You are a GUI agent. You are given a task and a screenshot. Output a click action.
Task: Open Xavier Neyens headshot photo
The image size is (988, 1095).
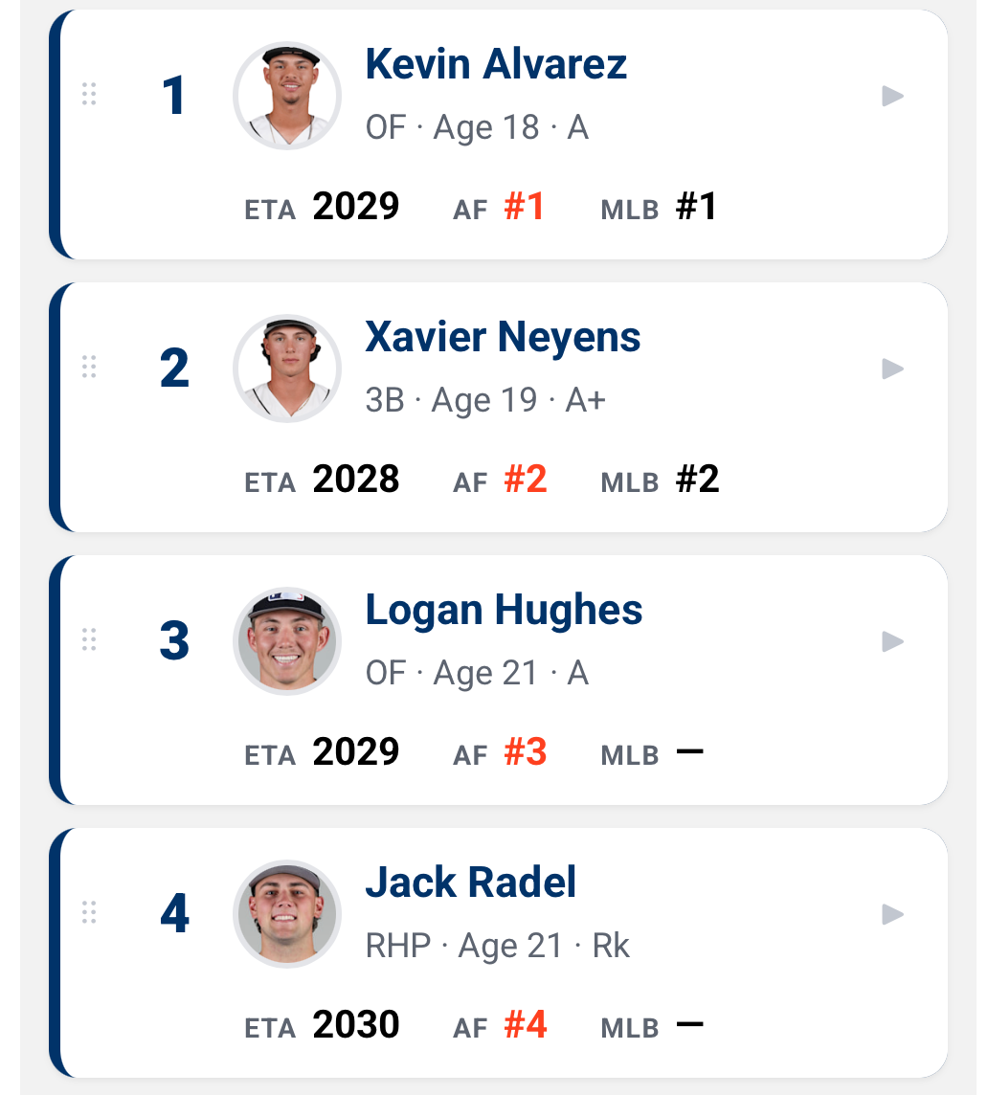[287, 369]
